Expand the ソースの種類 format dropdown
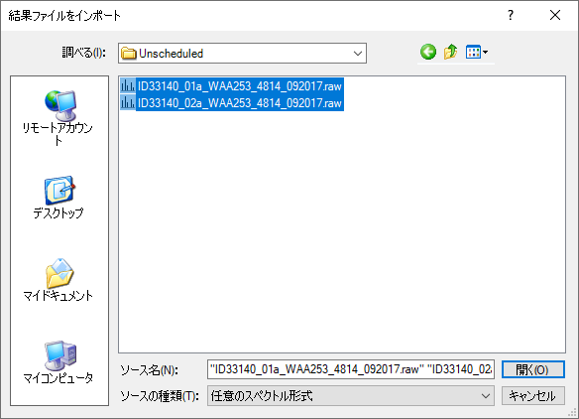Viewport: 579px width, 419px height. (485, 396)
